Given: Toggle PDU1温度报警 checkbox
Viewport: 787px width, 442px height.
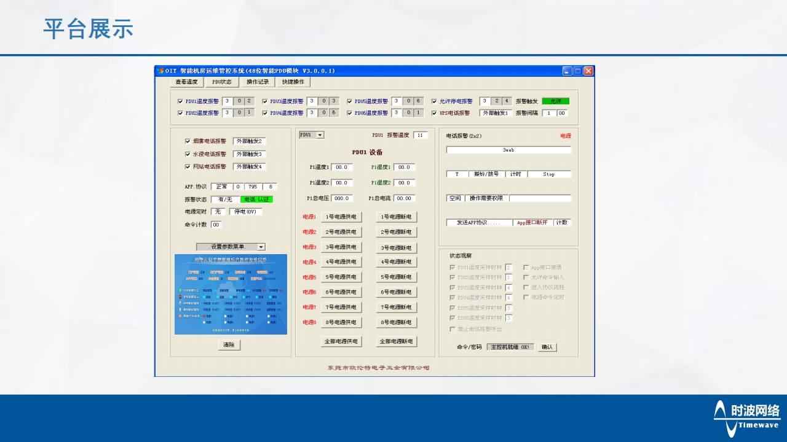Looking at the screenshot, I should click(180, 102).
